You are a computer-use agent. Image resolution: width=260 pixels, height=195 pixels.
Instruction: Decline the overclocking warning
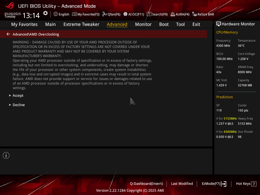click(19, 105)
